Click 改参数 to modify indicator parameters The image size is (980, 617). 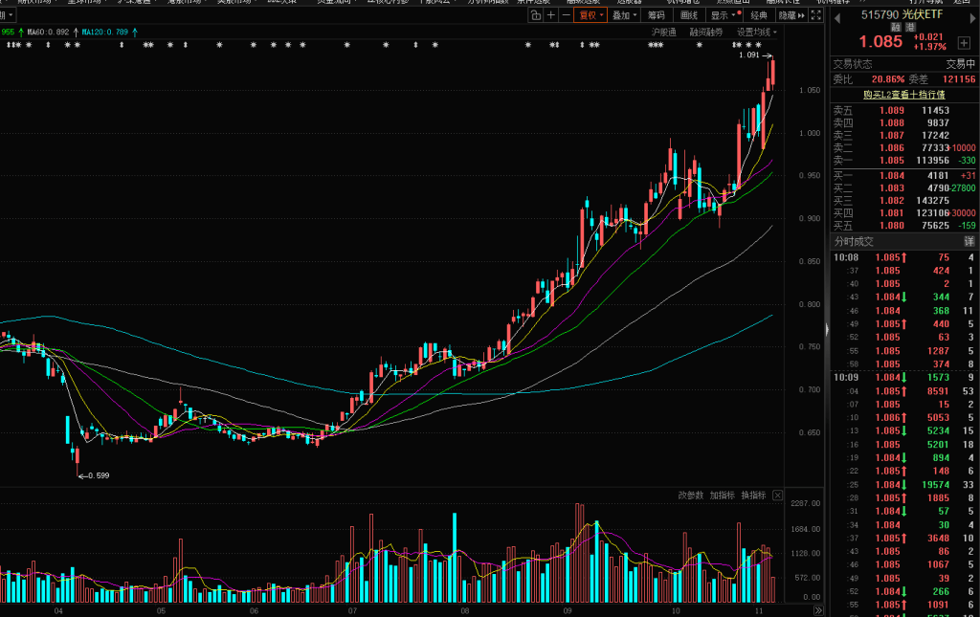tap(690, 496)
